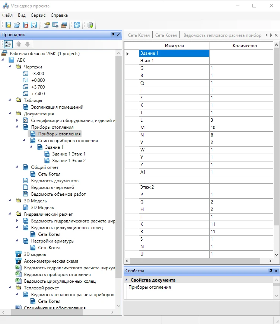
Task: Select Здание 1 Этаж 2 in tree
Action: coord(69,161)
